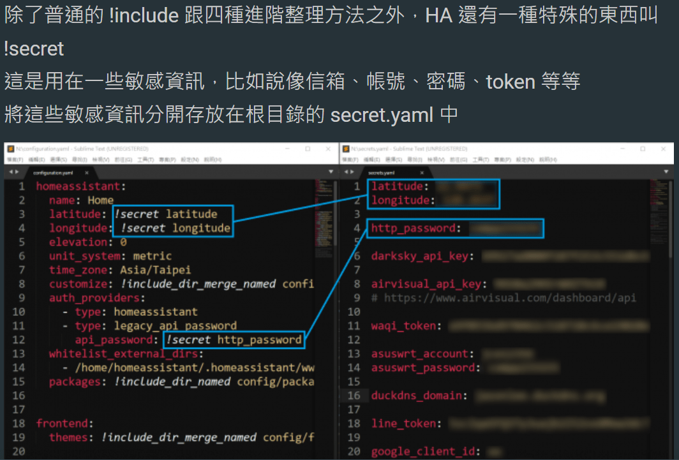Click the 'frontend:' key on line 18
This screenshot has width=679, height=460.
point(64,423)
